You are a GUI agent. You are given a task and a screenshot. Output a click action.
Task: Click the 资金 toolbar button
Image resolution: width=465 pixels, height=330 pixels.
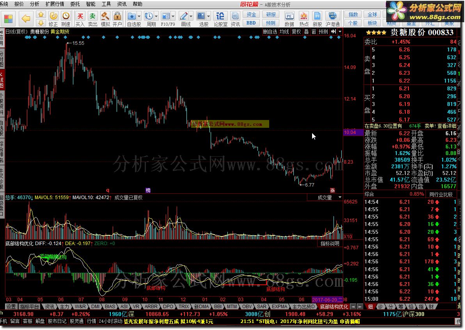(251, 14)
